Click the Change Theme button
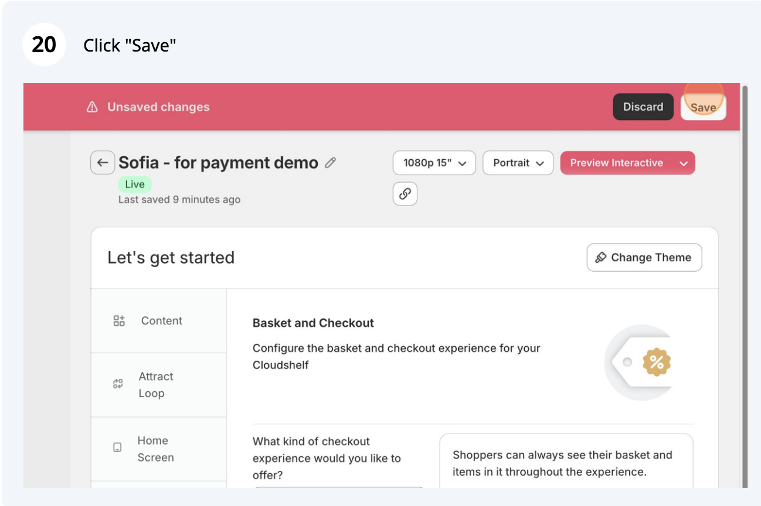 [x=644, y=258]
